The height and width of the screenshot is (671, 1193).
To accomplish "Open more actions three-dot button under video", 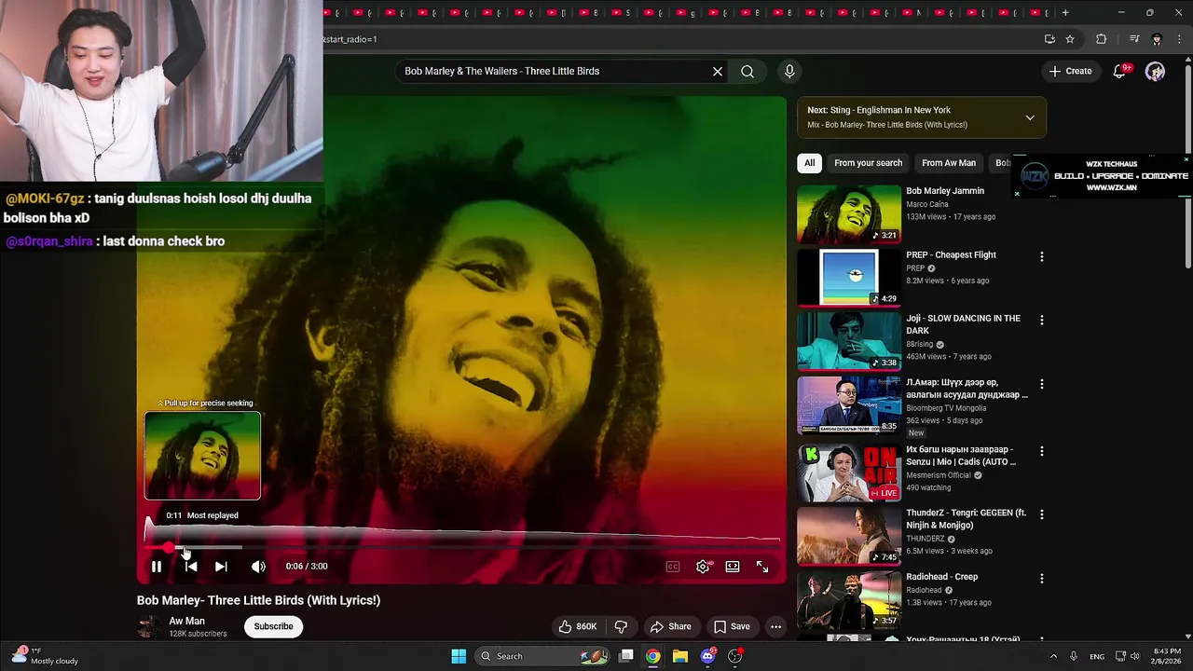I will coord(775,626).
